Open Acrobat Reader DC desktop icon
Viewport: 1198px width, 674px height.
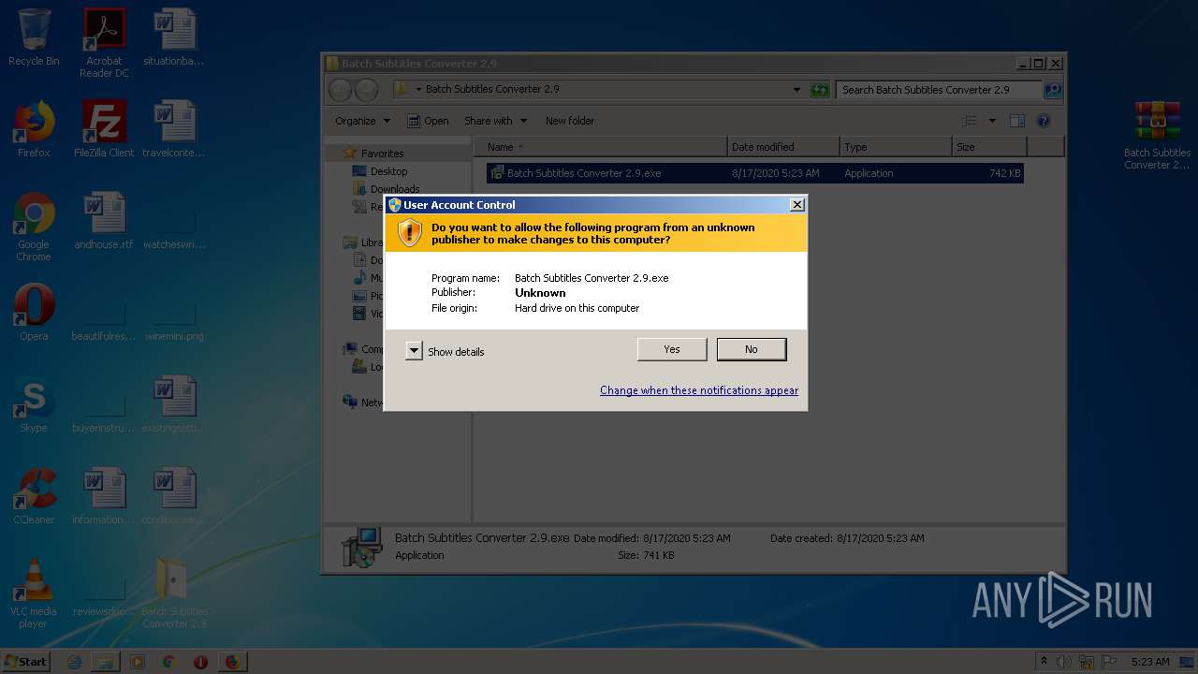point(104,43)
